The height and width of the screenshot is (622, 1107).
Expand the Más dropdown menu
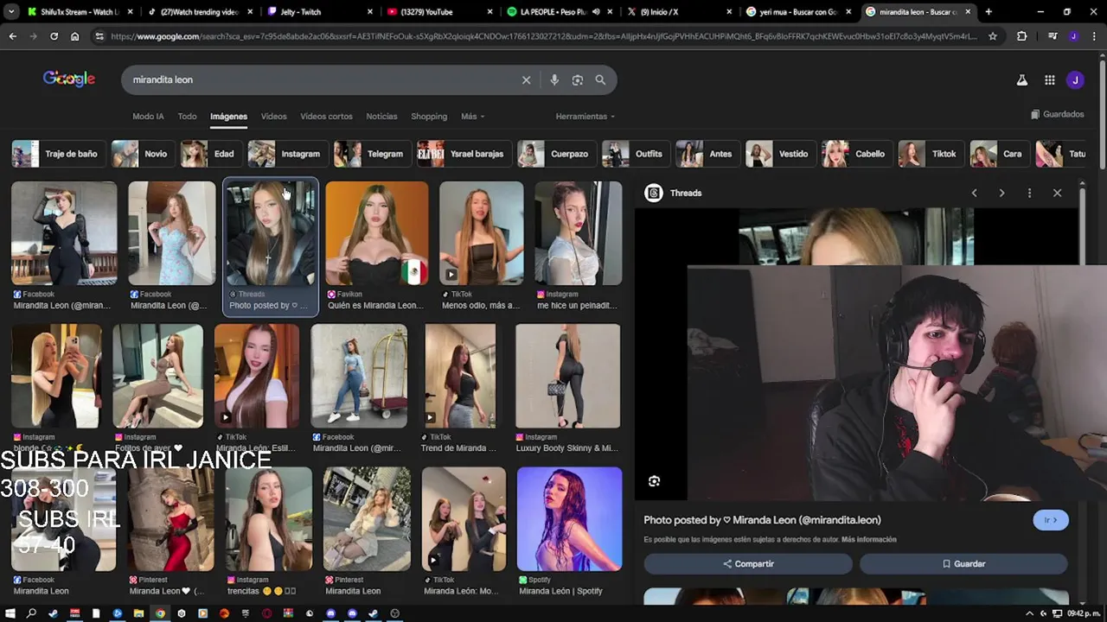[x=472, y=117]
